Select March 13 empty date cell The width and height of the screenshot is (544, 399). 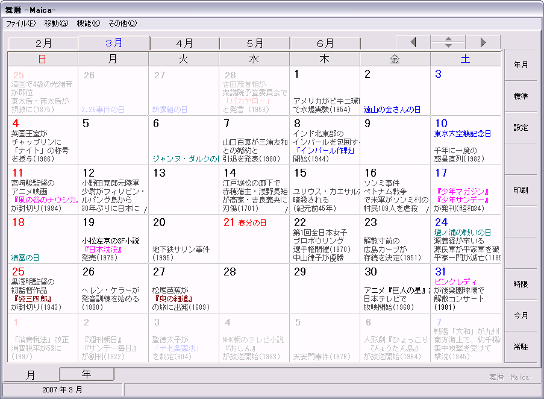tap(184, 190)
